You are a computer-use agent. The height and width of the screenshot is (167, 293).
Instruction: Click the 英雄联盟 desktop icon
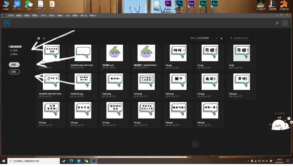coord(272,5)
